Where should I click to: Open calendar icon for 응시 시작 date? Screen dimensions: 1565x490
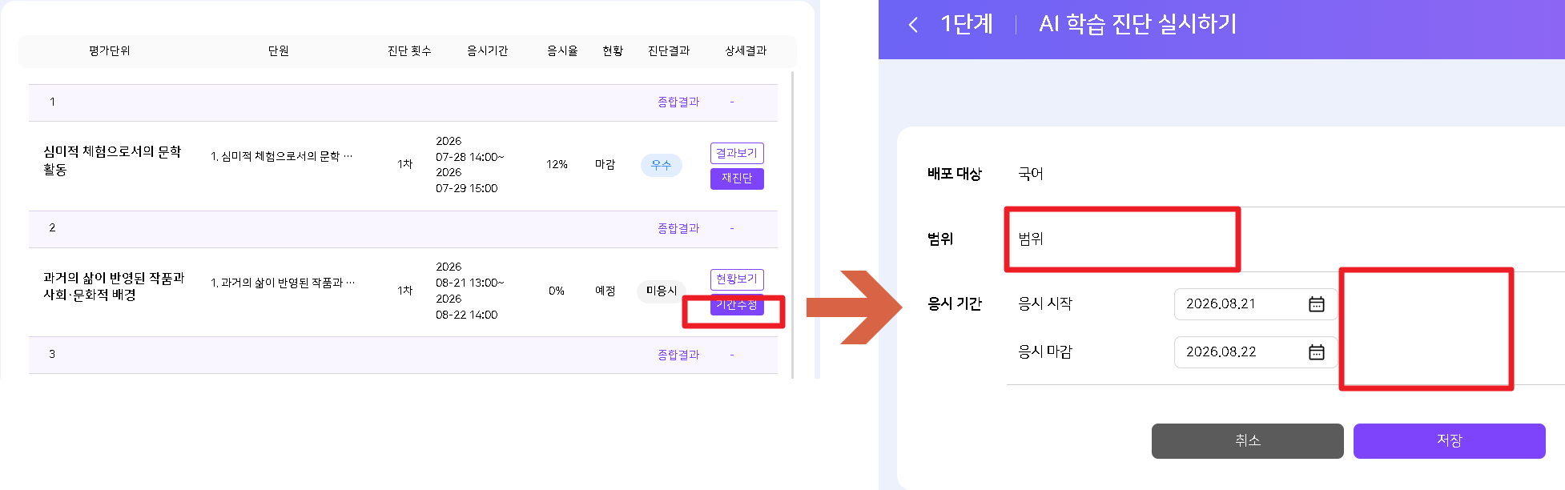1316,304
